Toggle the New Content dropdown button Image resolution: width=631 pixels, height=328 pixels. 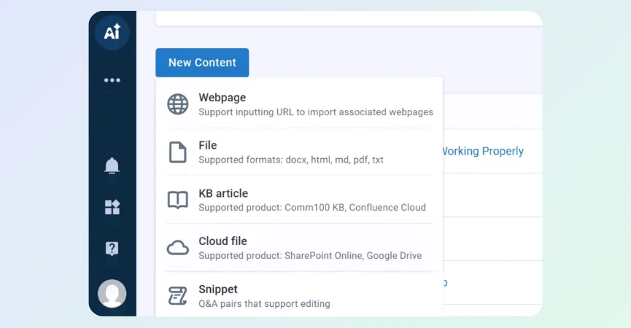[202, 63]
